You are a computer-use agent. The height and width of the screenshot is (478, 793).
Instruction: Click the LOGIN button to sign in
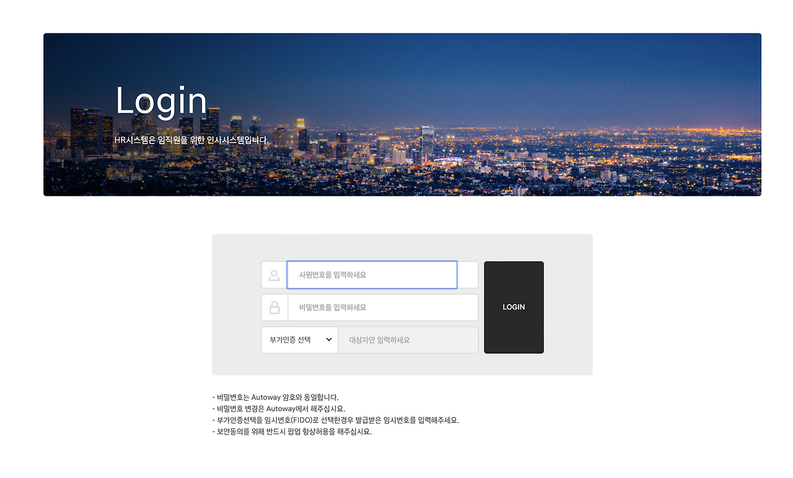514,307
